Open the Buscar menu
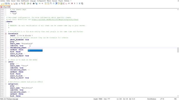Image resolution: width=179 pixels, height=100 pixels. tap(13, 1)
